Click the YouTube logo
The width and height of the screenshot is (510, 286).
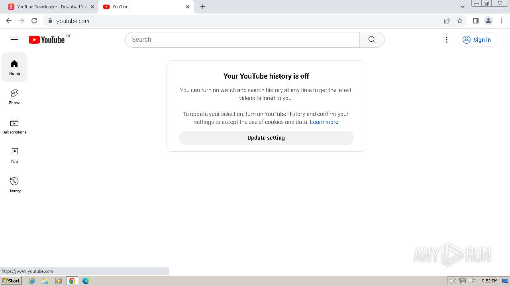[47, 40]
